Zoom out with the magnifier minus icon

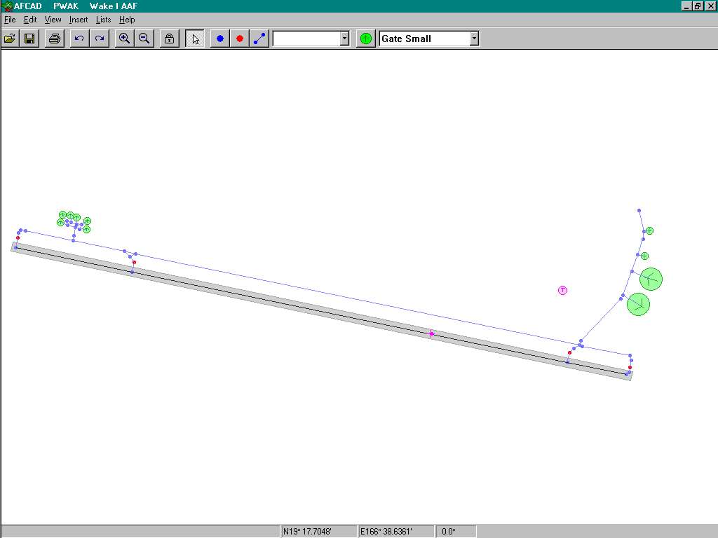(144, 39)
